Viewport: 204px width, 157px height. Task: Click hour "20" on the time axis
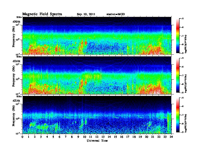[147, 137]
